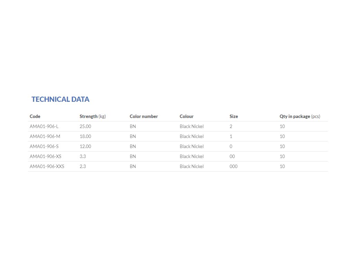Image resolution: width=354 pixels, height=265 pixels.
Task: Click the Size column header
Action: (234, 116)
